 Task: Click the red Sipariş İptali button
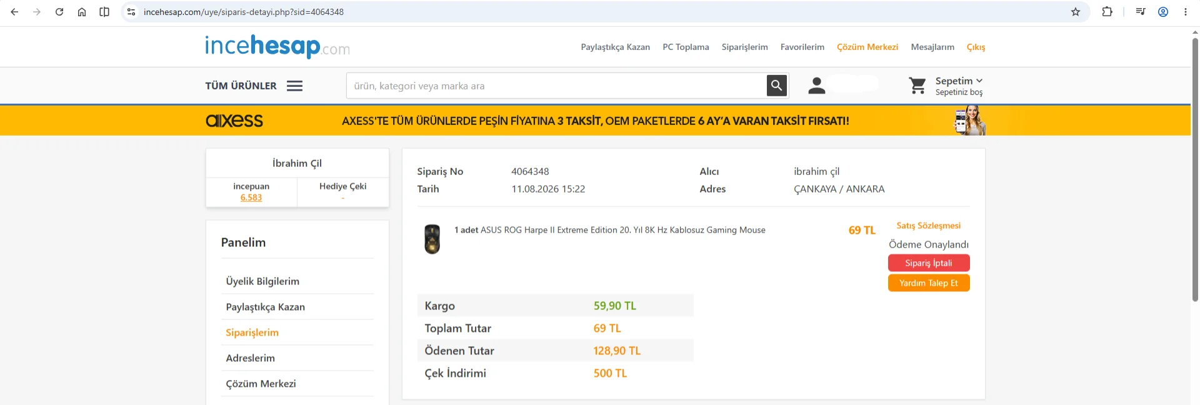coord(929,263)
